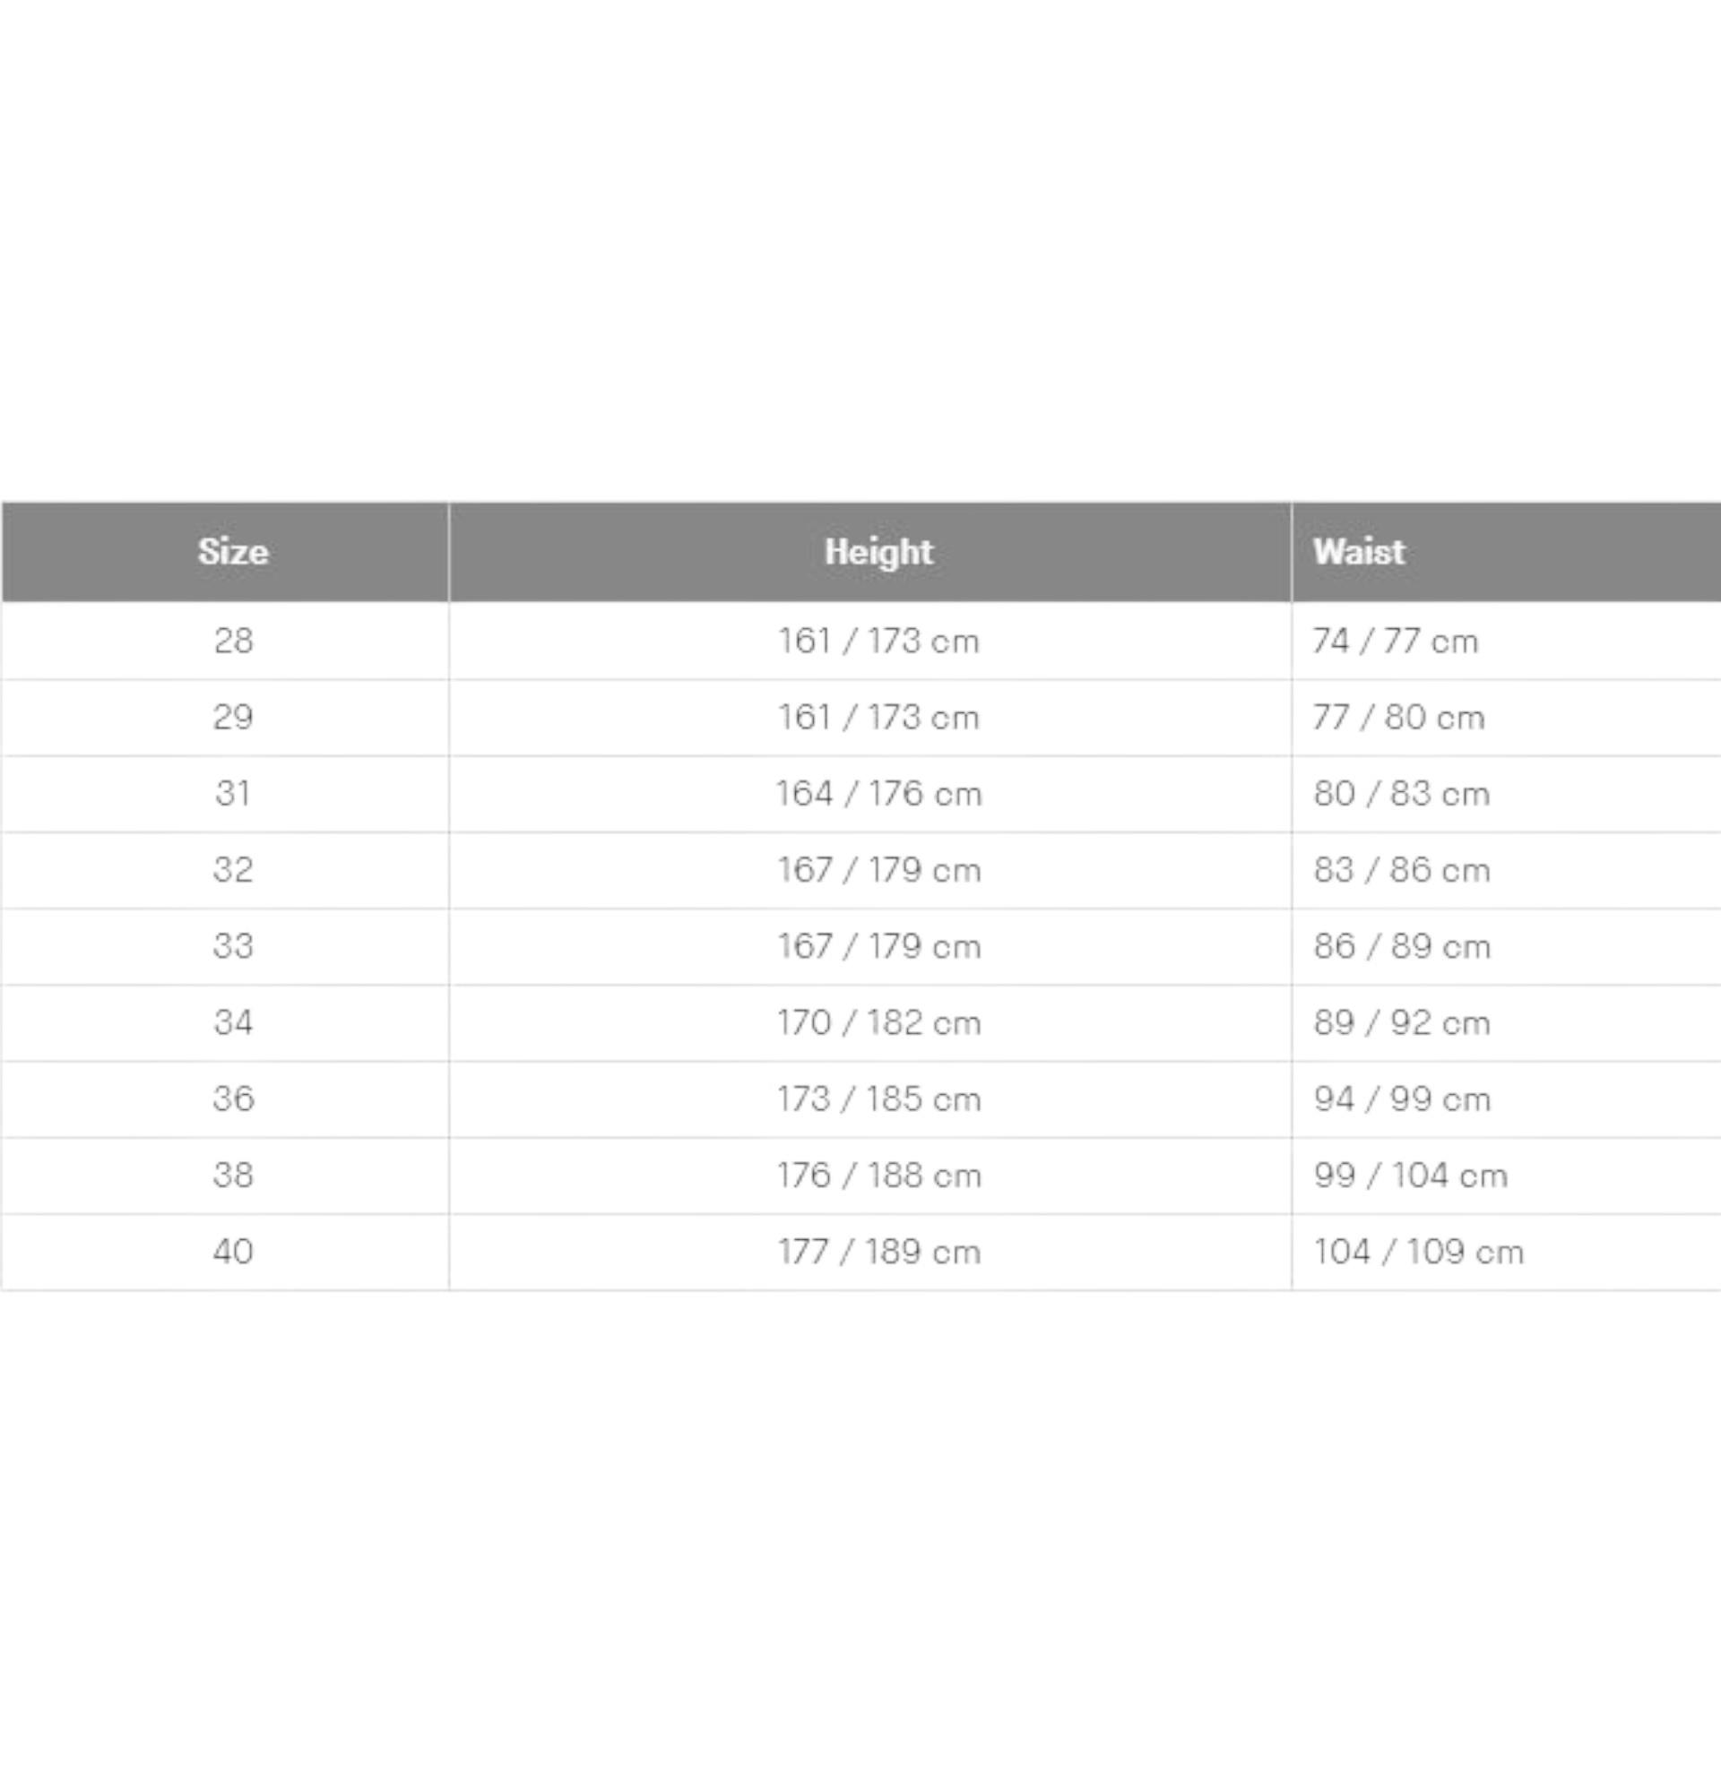This screenshot has height=1792, width=1721.
Task: Click waist value 104 / 109 cm
Action: pos(1418,1252)
